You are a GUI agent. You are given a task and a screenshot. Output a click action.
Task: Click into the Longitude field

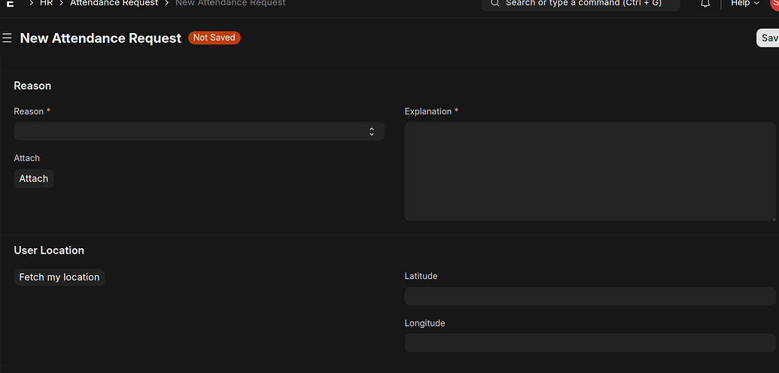pyautogui.click(x=590, y=343)
